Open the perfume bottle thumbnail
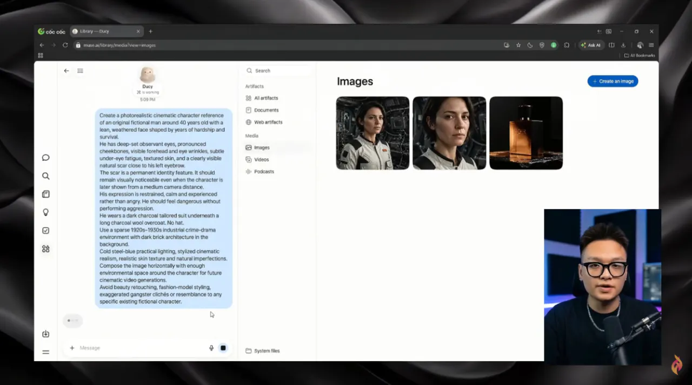The height and width of the screenshot is (385, 692). tap(526, 133)
